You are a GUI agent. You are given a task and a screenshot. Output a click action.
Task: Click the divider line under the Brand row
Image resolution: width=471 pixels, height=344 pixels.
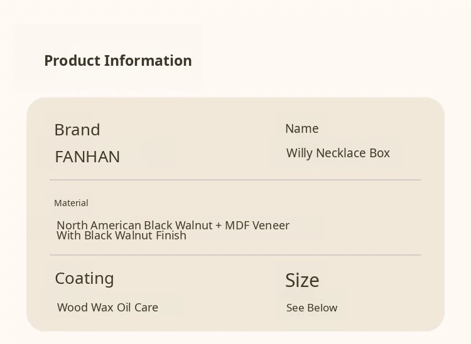tap(235, 180)
